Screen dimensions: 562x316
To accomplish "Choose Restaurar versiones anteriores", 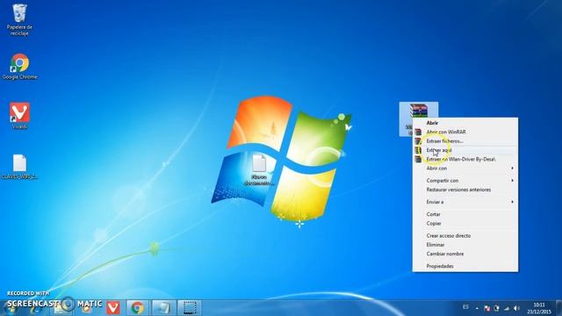I will (465, 190).
